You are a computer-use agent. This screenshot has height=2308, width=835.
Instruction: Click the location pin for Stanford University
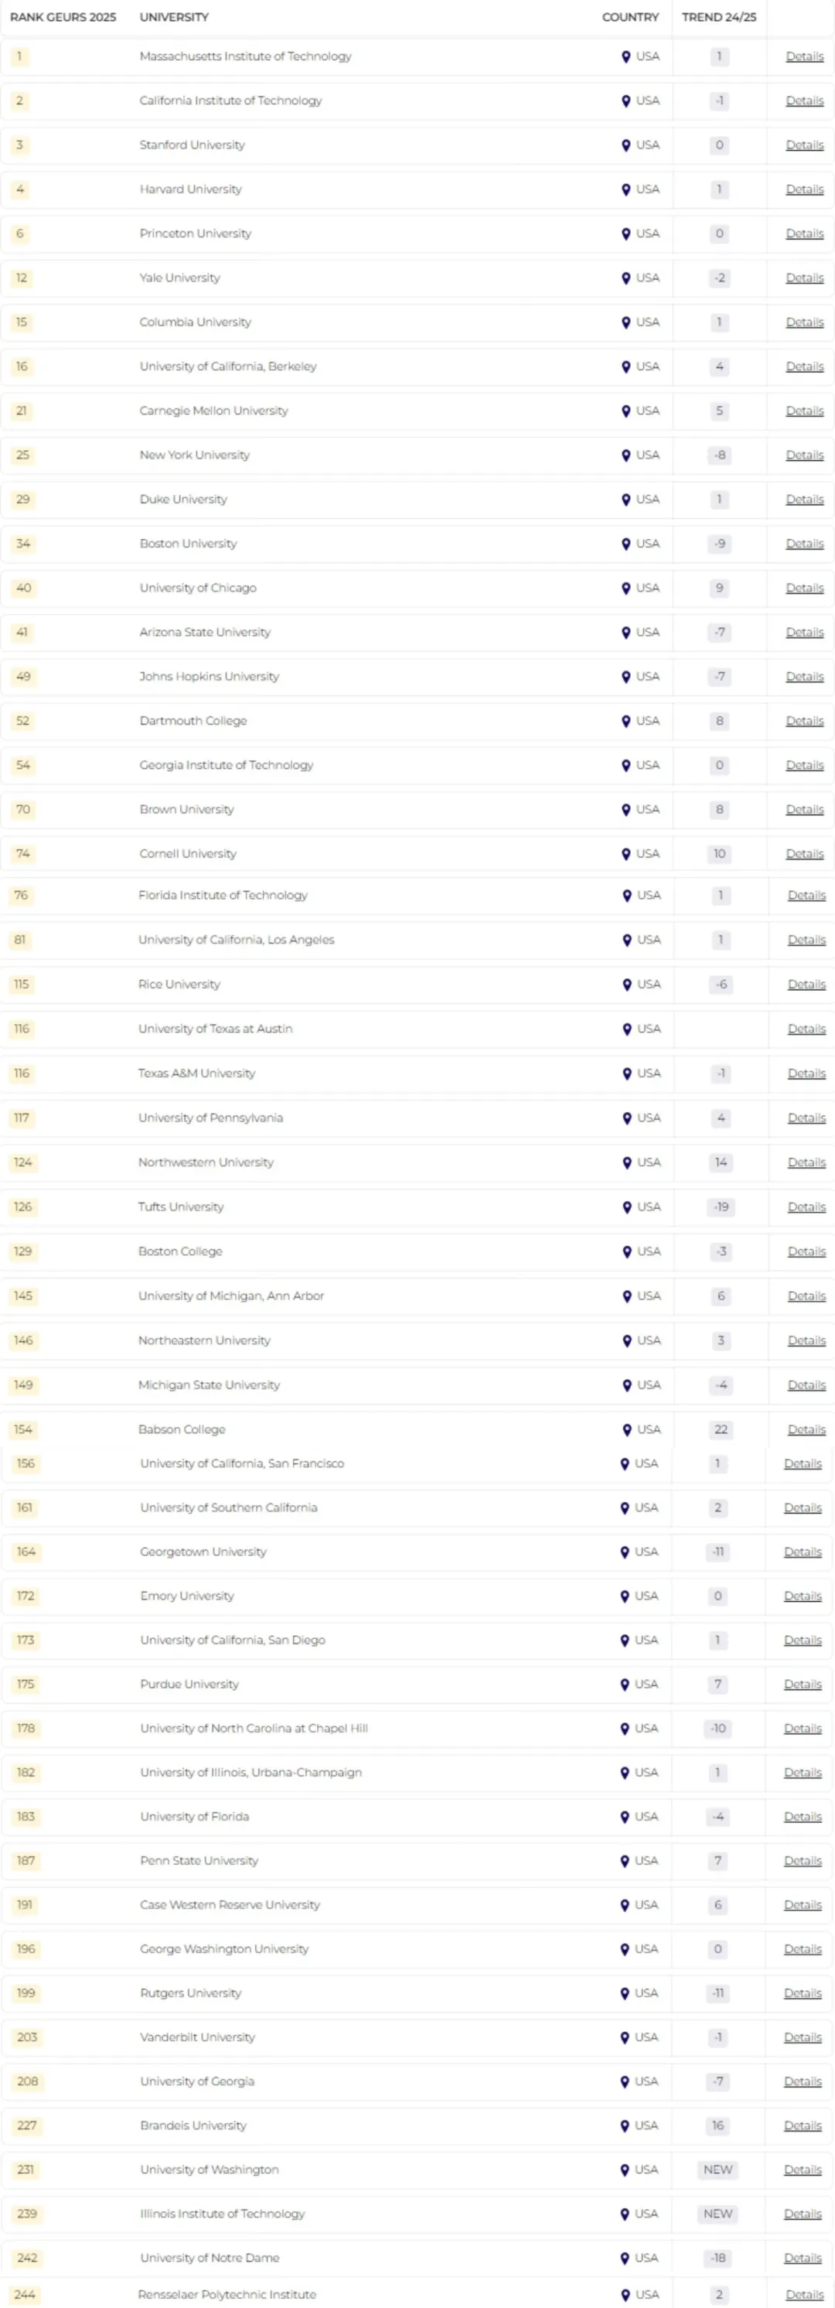point(625,145)
